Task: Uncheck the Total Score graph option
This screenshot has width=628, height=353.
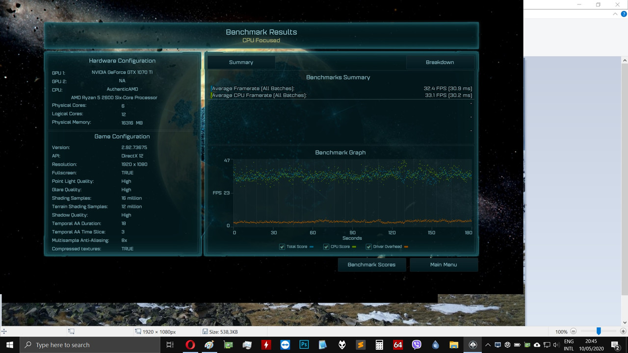Action: click(282, 247)
